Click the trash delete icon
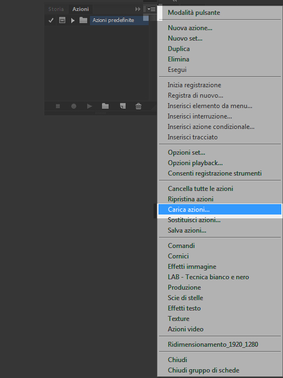The width and height of the screenshot is (283, 378). [x=138, y=106]
